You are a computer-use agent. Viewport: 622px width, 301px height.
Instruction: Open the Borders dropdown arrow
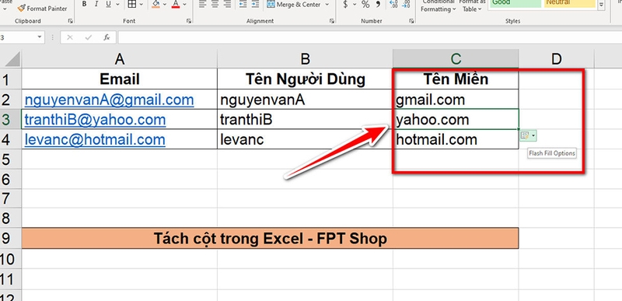coord(142,5)
